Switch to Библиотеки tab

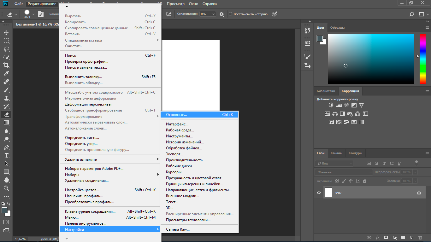326,91
